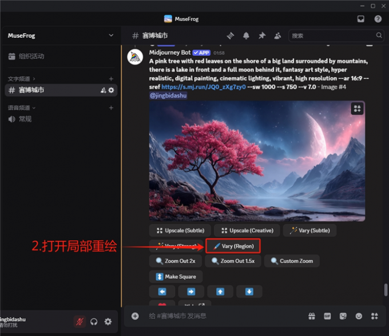389x336 pixels.
Task: Click the jingbidashu user panel name
Action: [x=13, y=319]
